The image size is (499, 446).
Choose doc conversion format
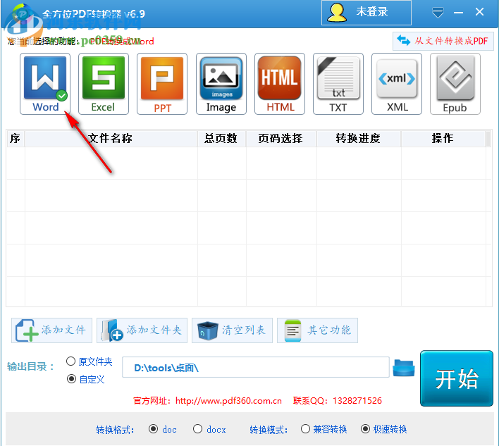pos(153,429)
